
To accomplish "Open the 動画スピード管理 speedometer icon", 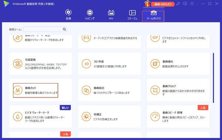I will tap(155, 116).
